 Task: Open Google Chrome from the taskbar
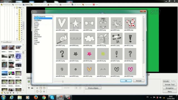click(x=44, y=97)
